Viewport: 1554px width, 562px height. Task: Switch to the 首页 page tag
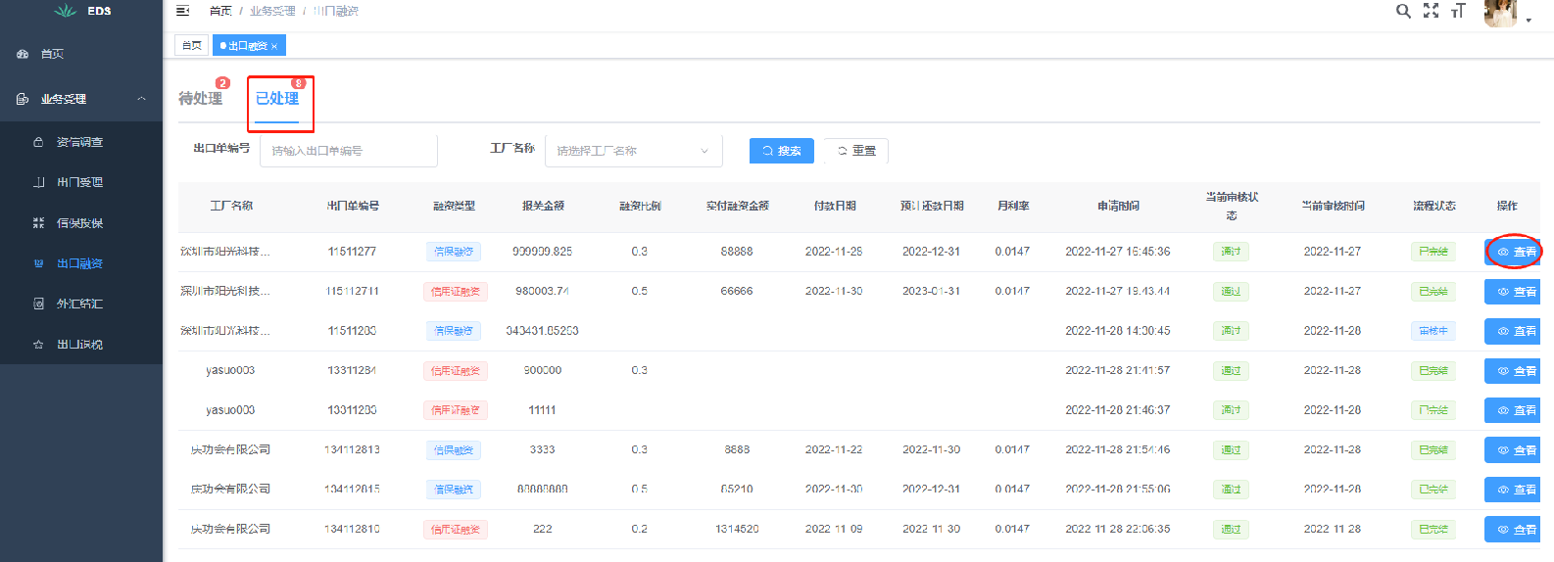(192, 45)
